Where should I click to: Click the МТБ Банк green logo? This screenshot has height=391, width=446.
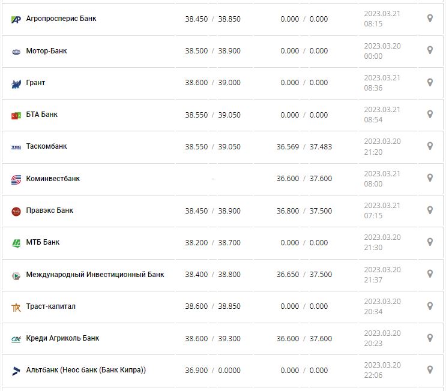(x=16, y=243)
